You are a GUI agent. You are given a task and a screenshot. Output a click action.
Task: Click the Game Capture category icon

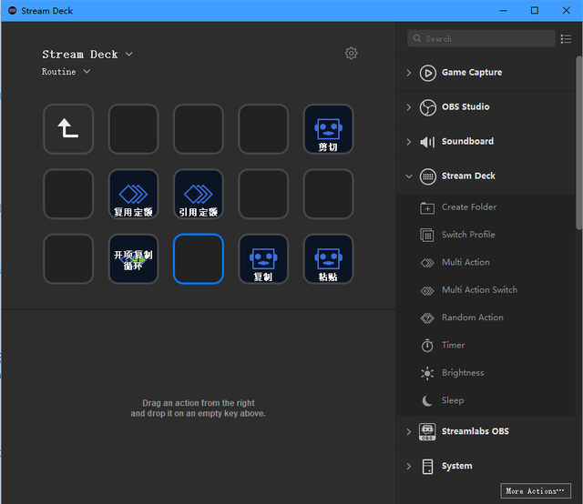click(x=427, y=73)
